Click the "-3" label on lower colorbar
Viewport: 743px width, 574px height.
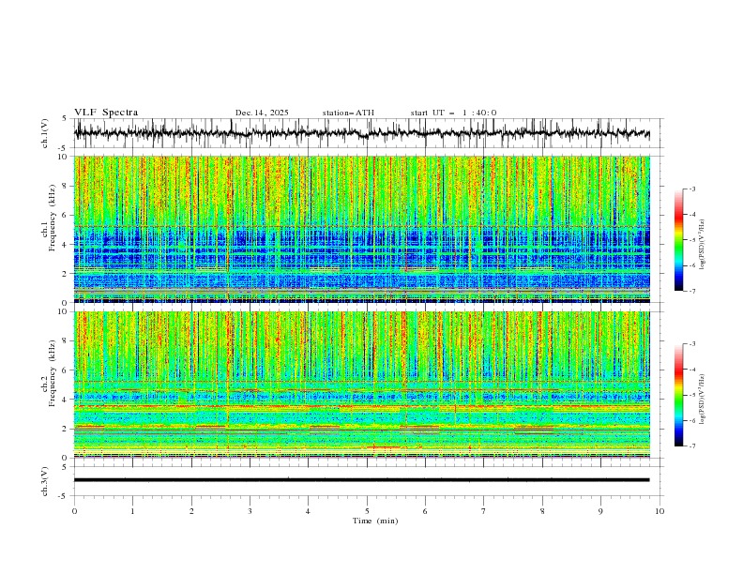pos(691,344)
